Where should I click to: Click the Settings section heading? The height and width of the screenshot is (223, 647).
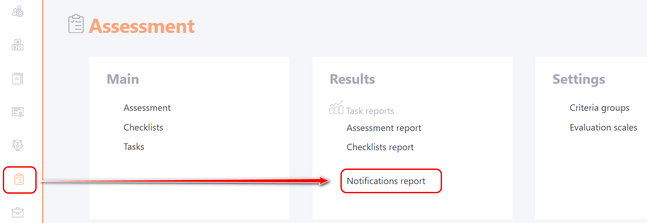[x=579, y=79]
